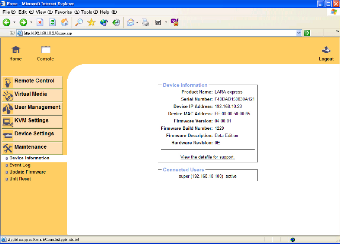
Task: Open the View menu
Action: point(44,12)
